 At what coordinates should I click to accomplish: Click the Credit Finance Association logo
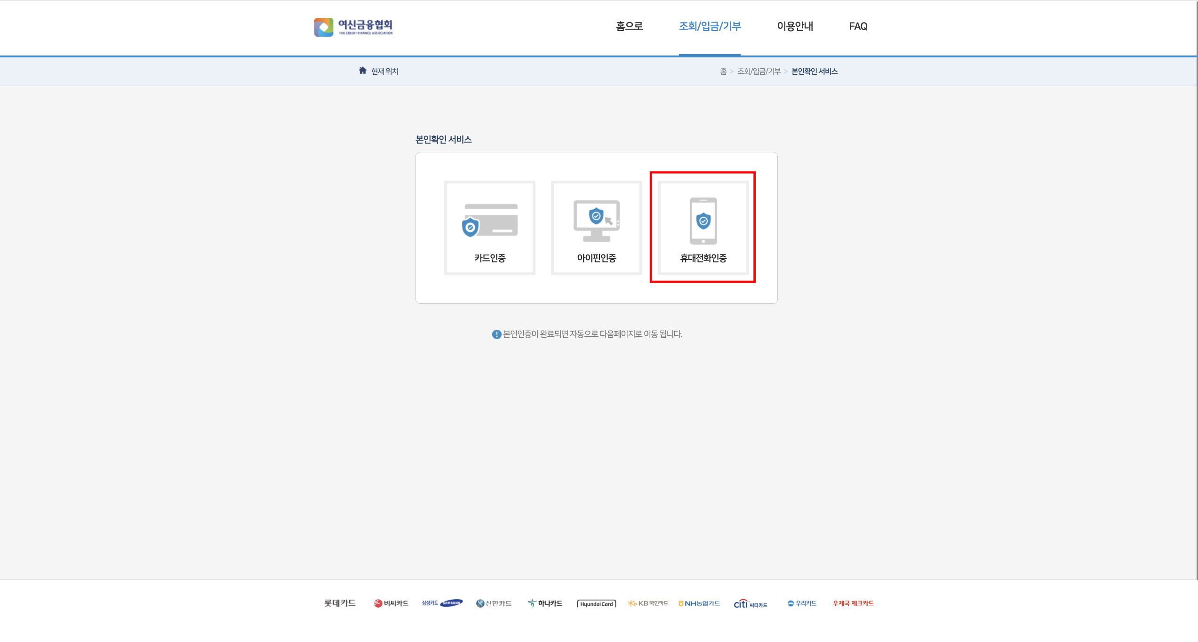[353, 27]
